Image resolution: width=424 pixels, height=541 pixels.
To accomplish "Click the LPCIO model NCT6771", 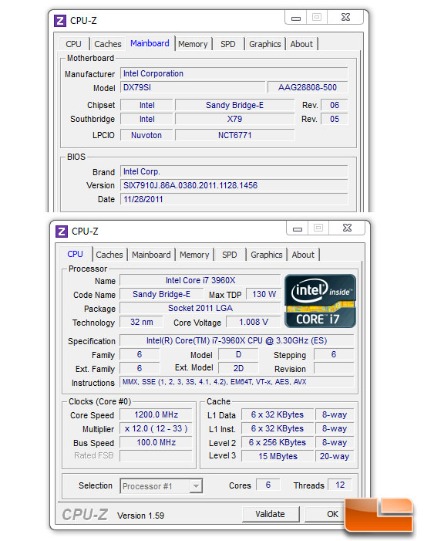I will click(x=235, y=135).
